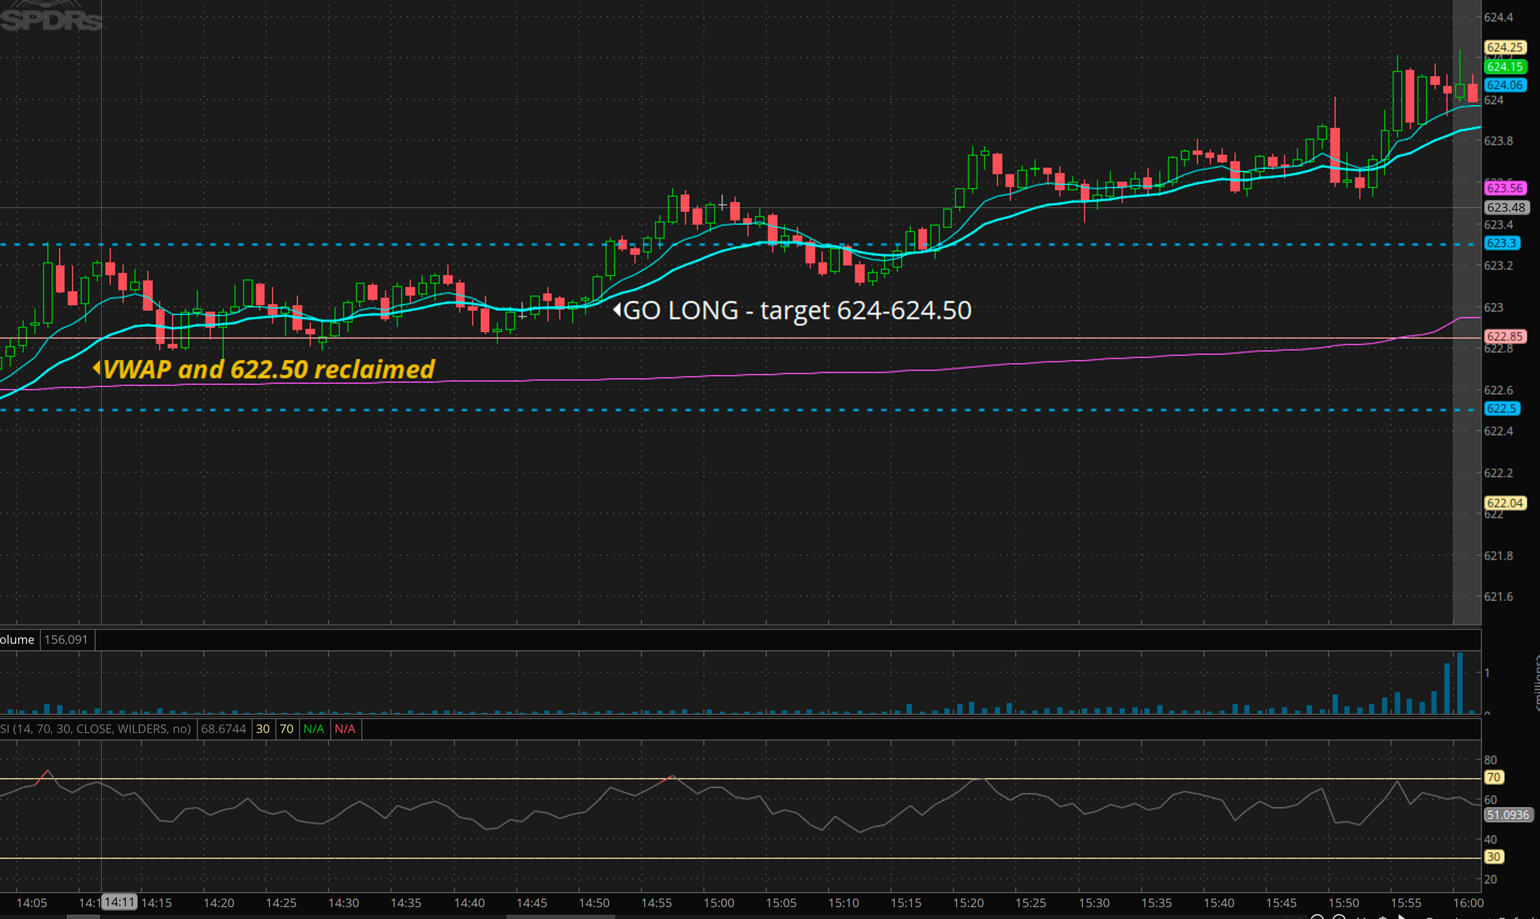Click the blue 623.3 price level tag
The image size is (1540, 919).
tap(1502, 243)
